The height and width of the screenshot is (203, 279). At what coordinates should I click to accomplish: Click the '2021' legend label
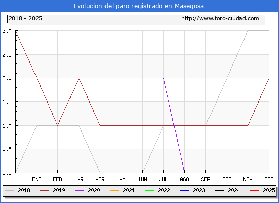pos(129,190)
